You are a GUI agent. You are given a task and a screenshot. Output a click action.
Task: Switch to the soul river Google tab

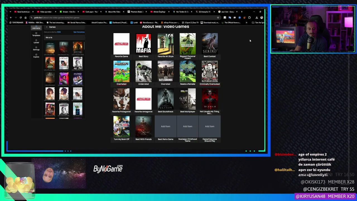(x=227, y=12)
